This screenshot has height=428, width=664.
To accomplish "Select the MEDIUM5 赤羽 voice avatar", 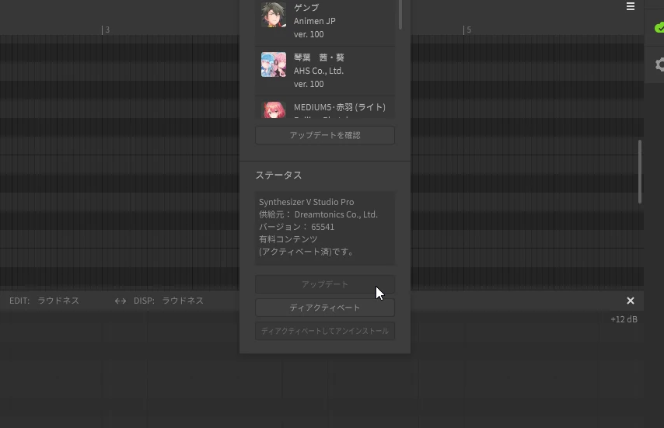I will click(x=273, y=110).
